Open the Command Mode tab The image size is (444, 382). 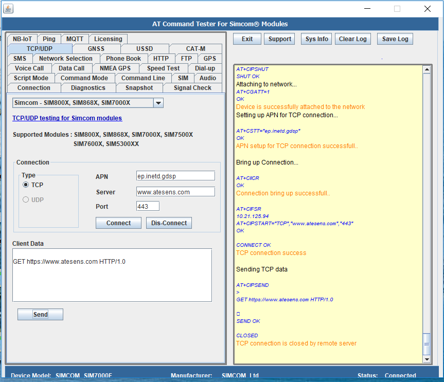tap(84, 78)
